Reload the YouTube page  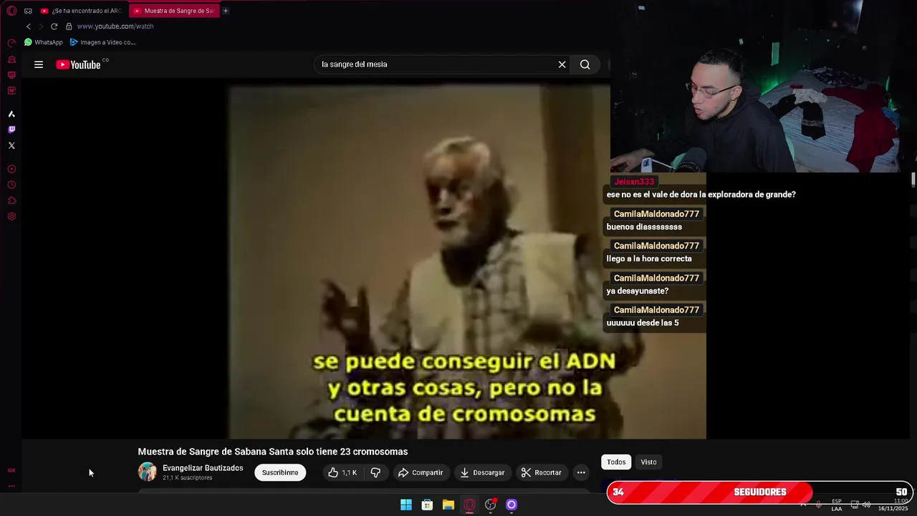point(54,27)
